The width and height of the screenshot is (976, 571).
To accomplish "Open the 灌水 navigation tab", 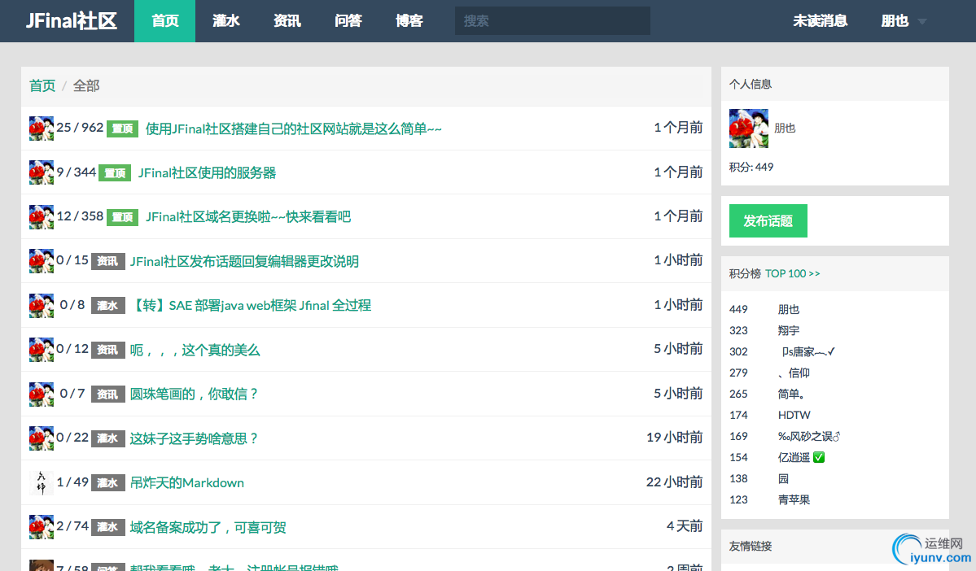I will tap(226, 21).
